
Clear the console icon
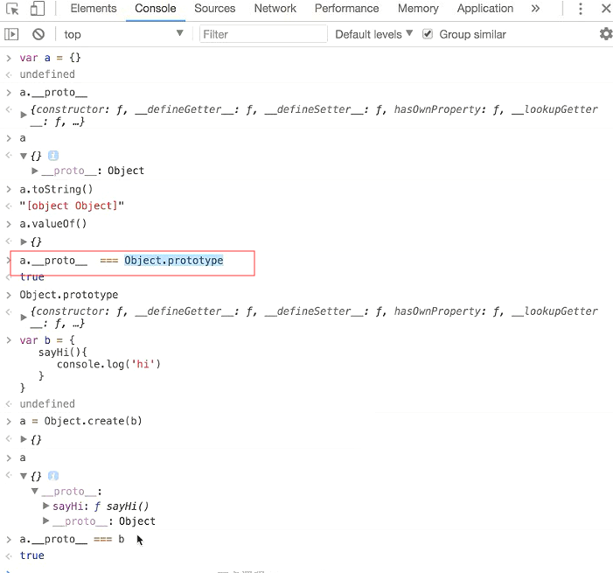(38, 34)
